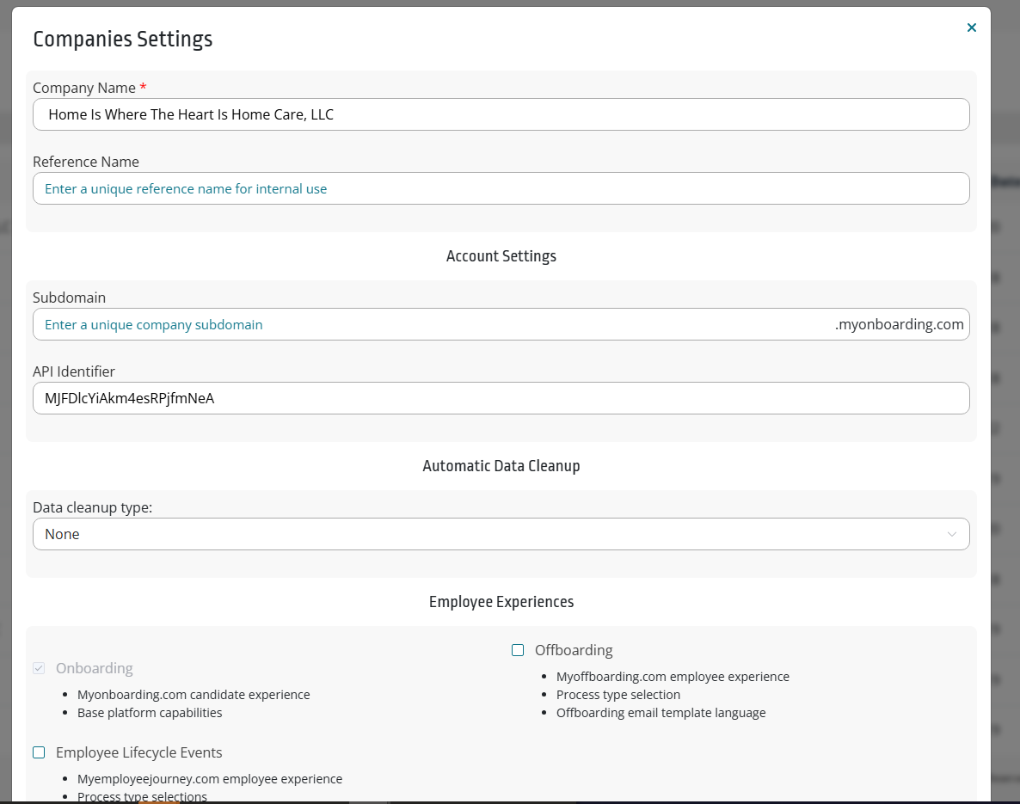The width and height of the screenshot is (1020, 804).
Task: Click the Onboarding label text
Action: [94, 668]
